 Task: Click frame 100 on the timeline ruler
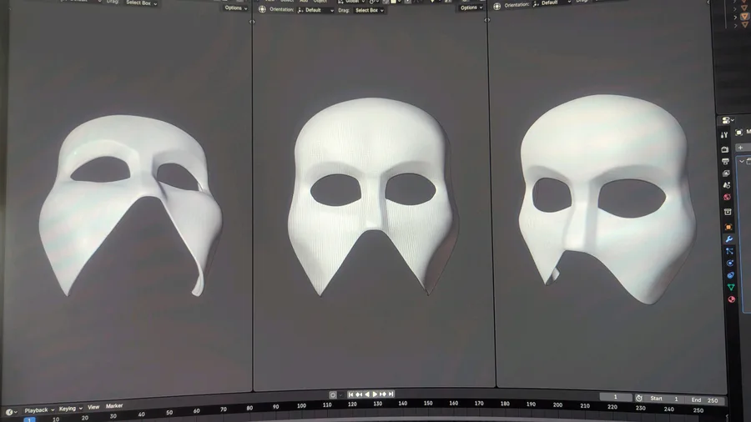click(x=301, y=405)
